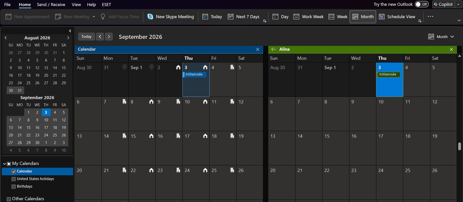
Task: Enable the Birthdays calendar checkbox
Action: (14, 187)
